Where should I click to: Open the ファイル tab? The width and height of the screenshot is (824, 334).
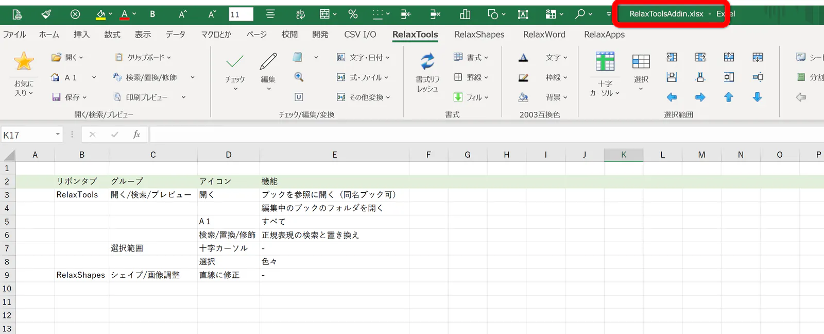pyautogui.click(x=14, y=35)
